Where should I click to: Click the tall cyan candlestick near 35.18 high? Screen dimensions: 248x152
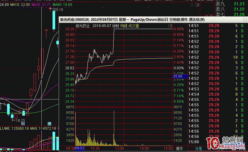(54, 20)
